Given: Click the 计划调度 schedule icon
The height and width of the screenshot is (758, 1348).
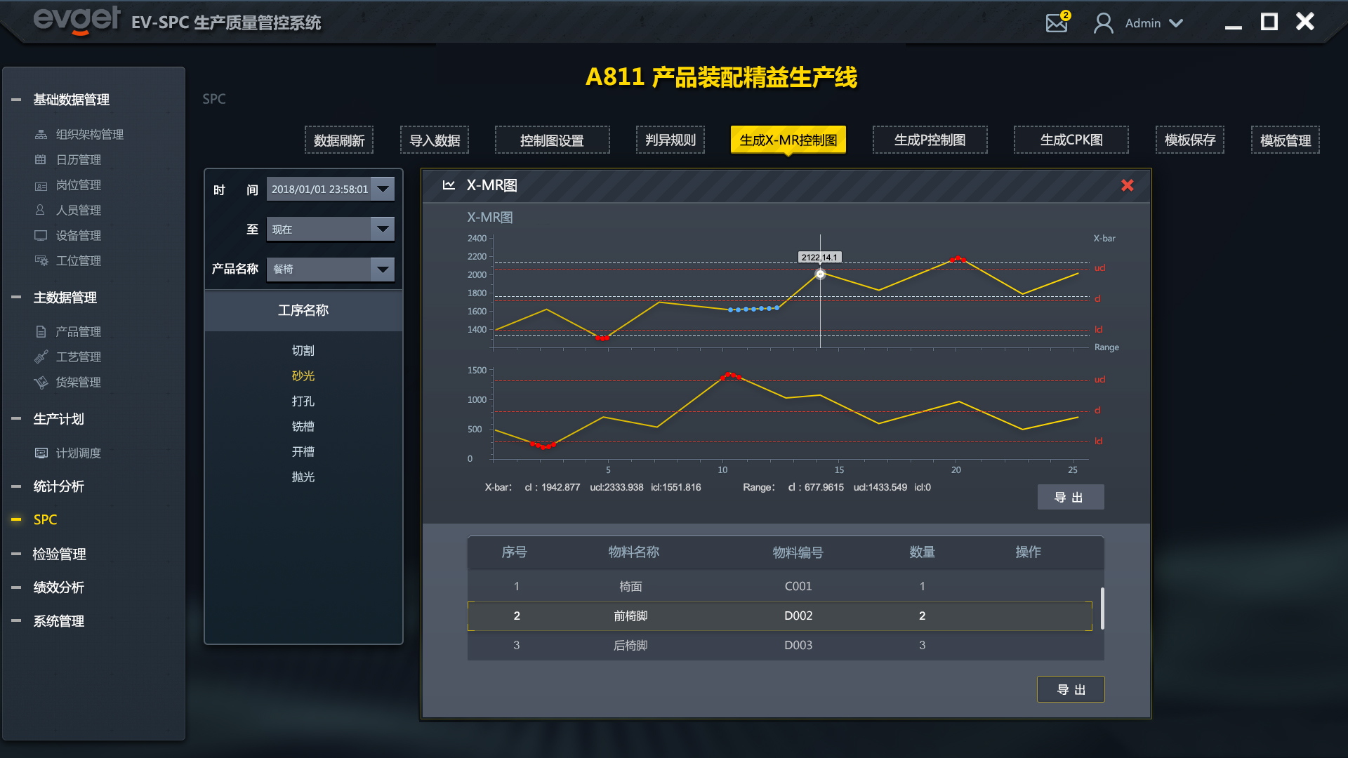Looking at the screenshot, I should (41, 453).
